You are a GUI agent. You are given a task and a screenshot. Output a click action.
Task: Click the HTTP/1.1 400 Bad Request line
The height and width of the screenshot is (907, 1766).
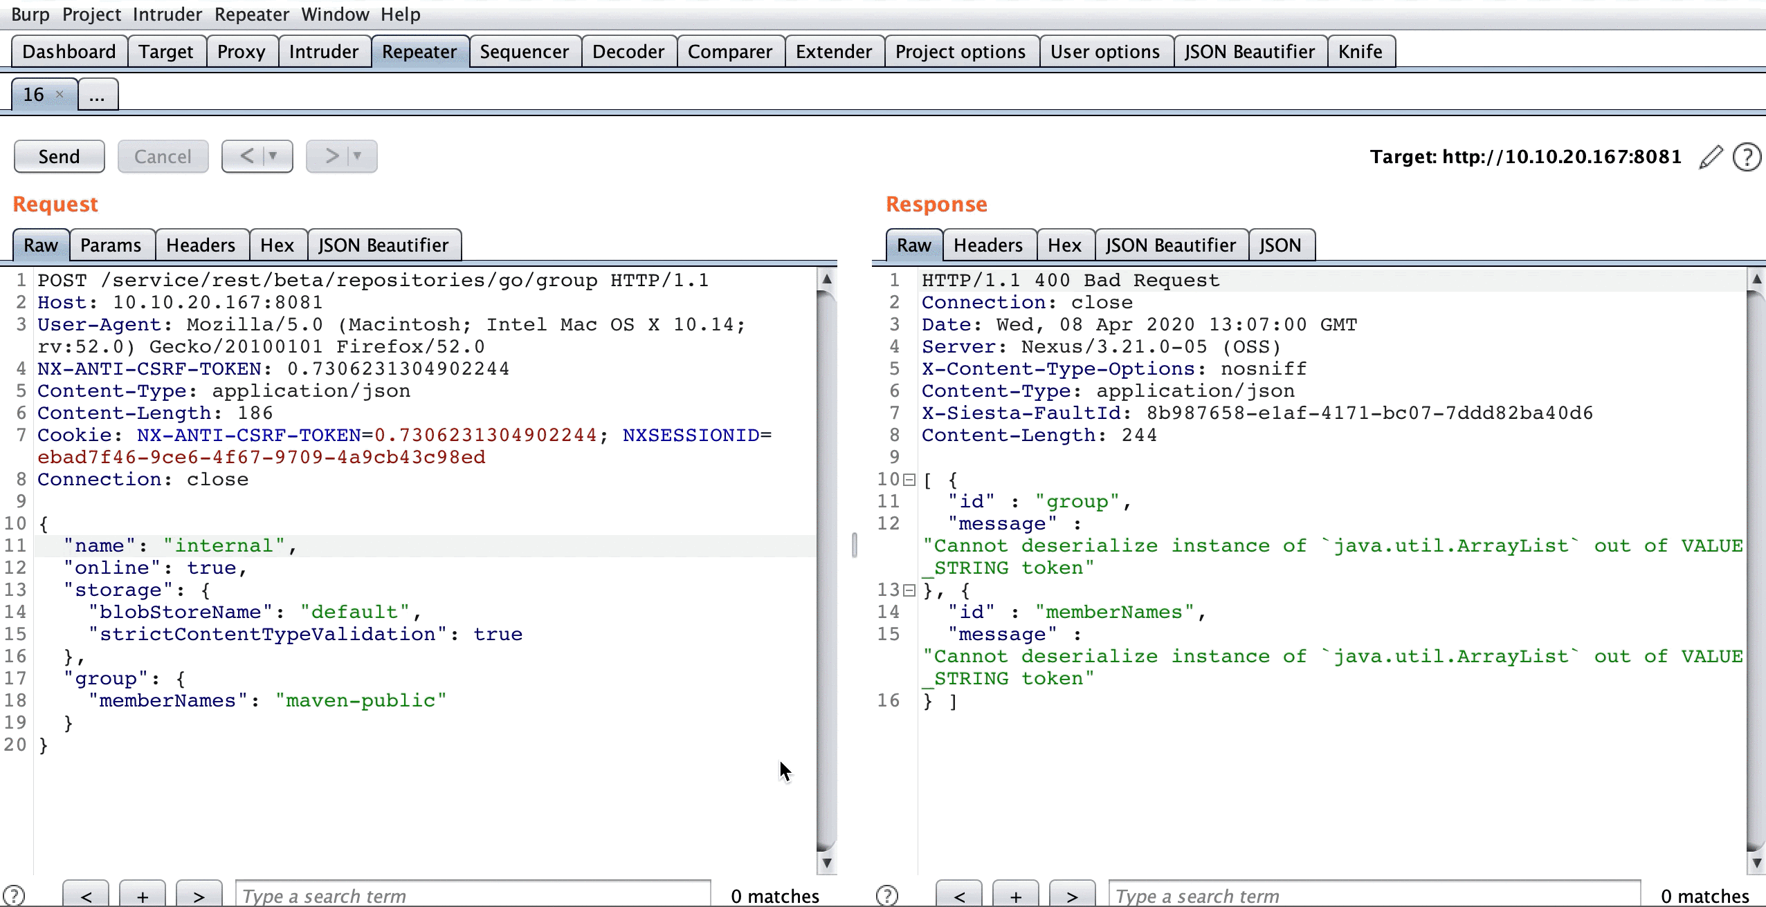click(1333, 280)
